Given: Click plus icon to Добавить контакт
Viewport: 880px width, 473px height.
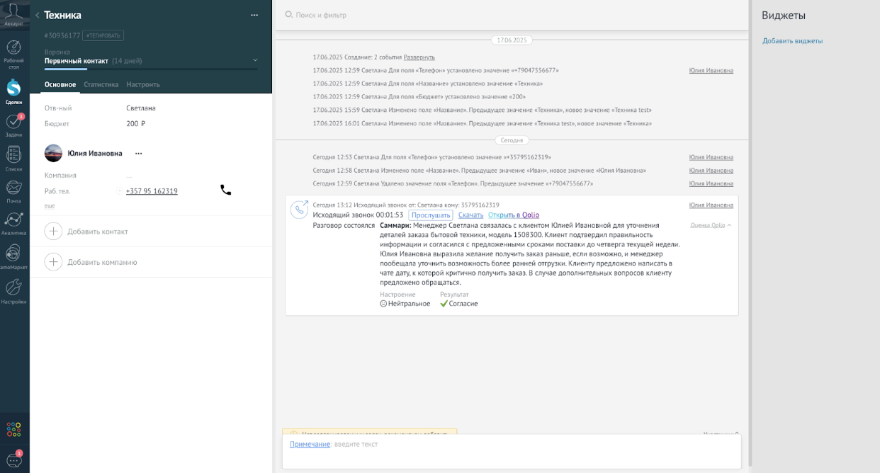Looking at the screenshot, I should [53, 232].
